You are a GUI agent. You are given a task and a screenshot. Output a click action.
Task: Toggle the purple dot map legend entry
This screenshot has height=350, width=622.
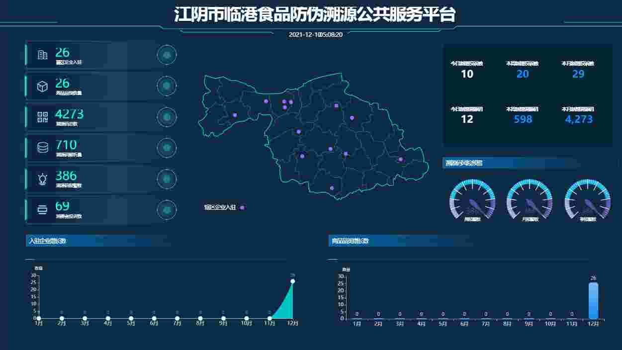(224, 207)
